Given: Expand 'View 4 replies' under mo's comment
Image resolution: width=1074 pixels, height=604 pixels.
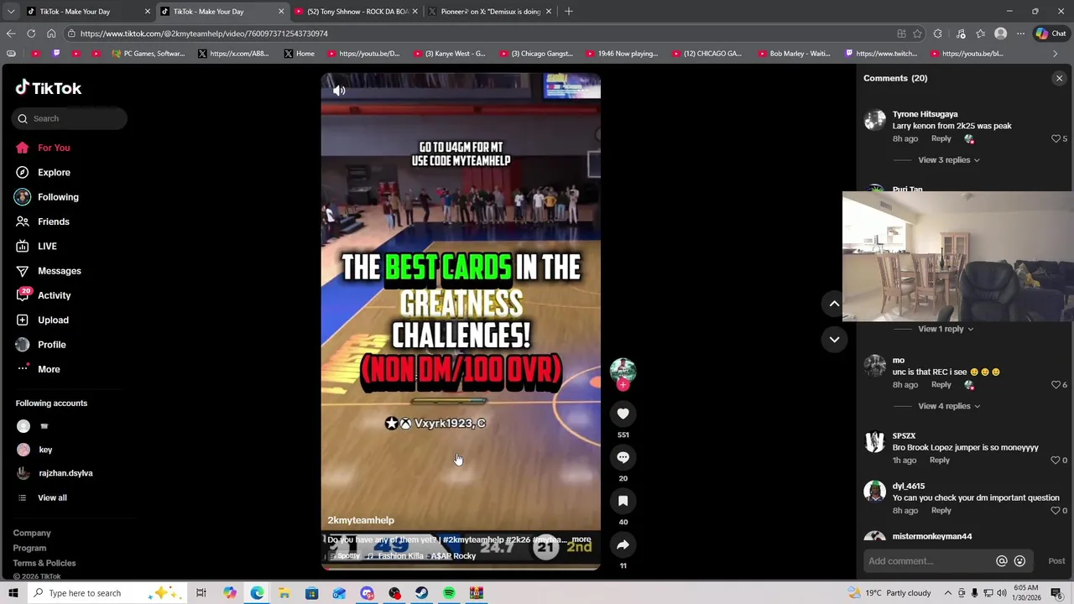Looking at the screenshot, I should [948, 406].
